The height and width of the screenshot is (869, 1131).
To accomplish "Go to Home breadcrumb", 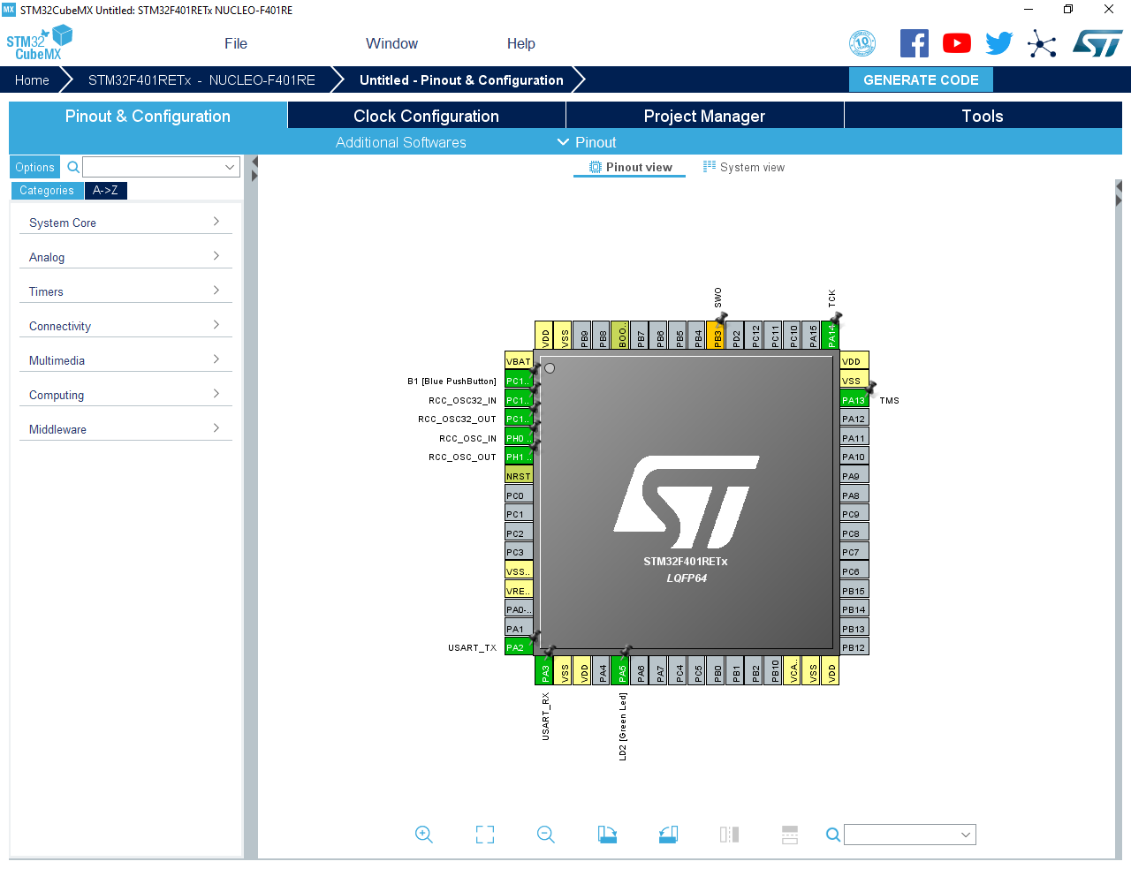I will pos(32,79).
